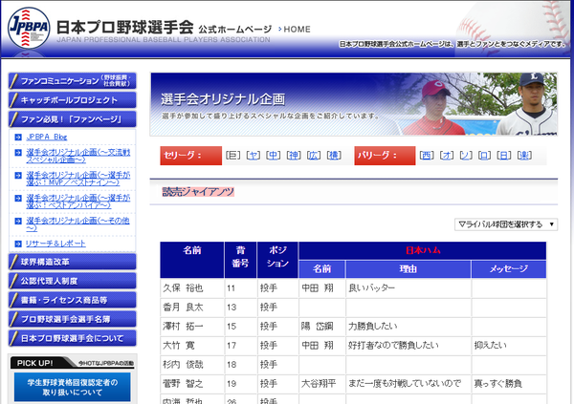Click player name 菅野 智之

[x=183, y=384]
